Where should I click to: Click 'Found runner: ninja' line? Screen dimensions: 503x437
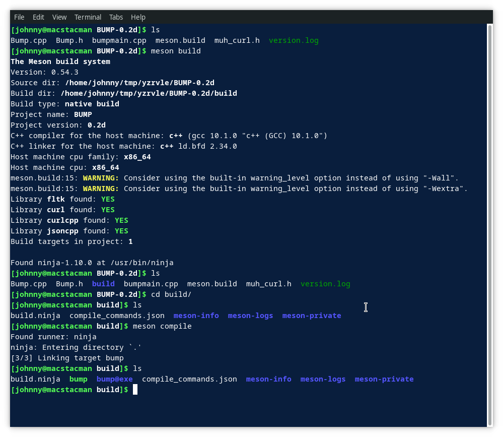coord(53,337)
